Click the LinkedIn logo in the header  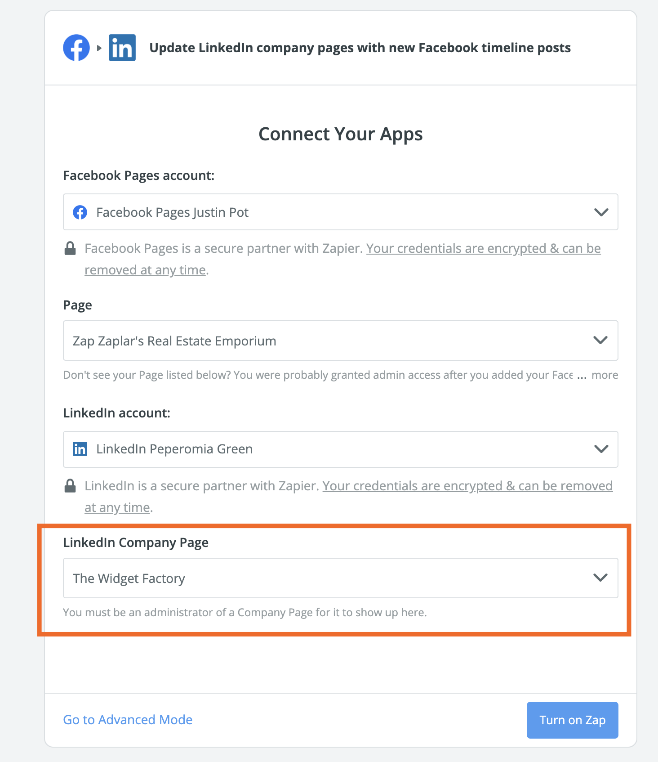coord(122,48)
